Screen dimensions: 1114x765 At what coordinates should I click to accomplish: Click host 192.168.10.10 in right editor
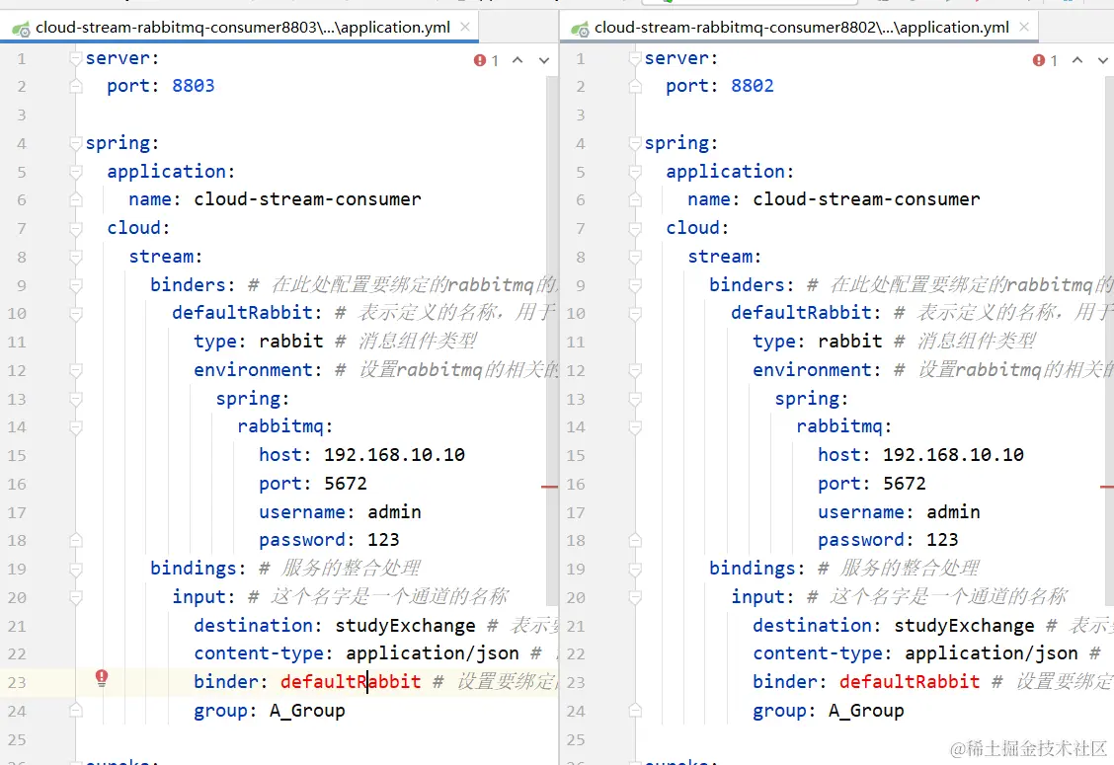click(953, 455)
